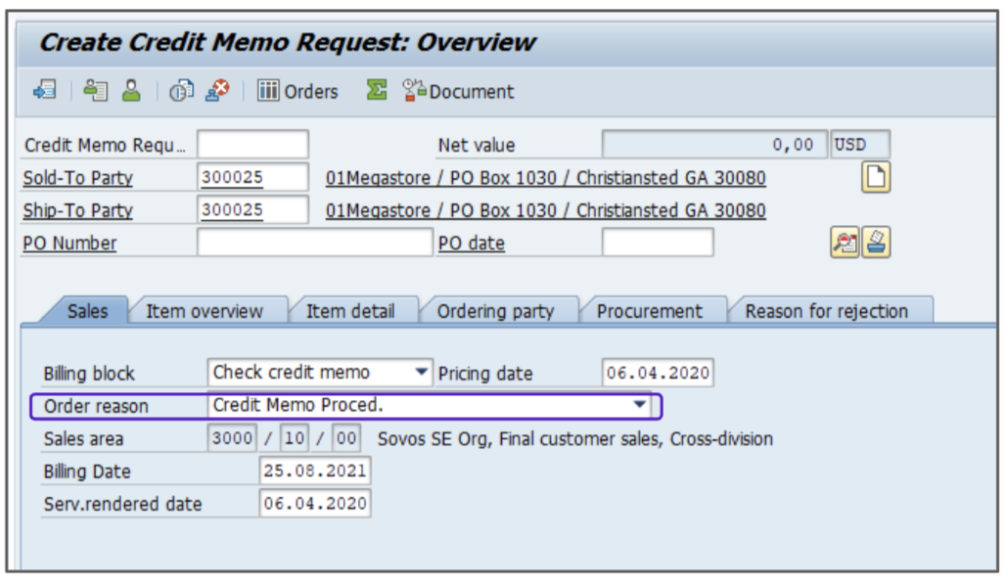Image resolution: width=1008 pixels, height=585 pixels.
Task: Click the Billing Date input field
Action: tap(315, 471)
